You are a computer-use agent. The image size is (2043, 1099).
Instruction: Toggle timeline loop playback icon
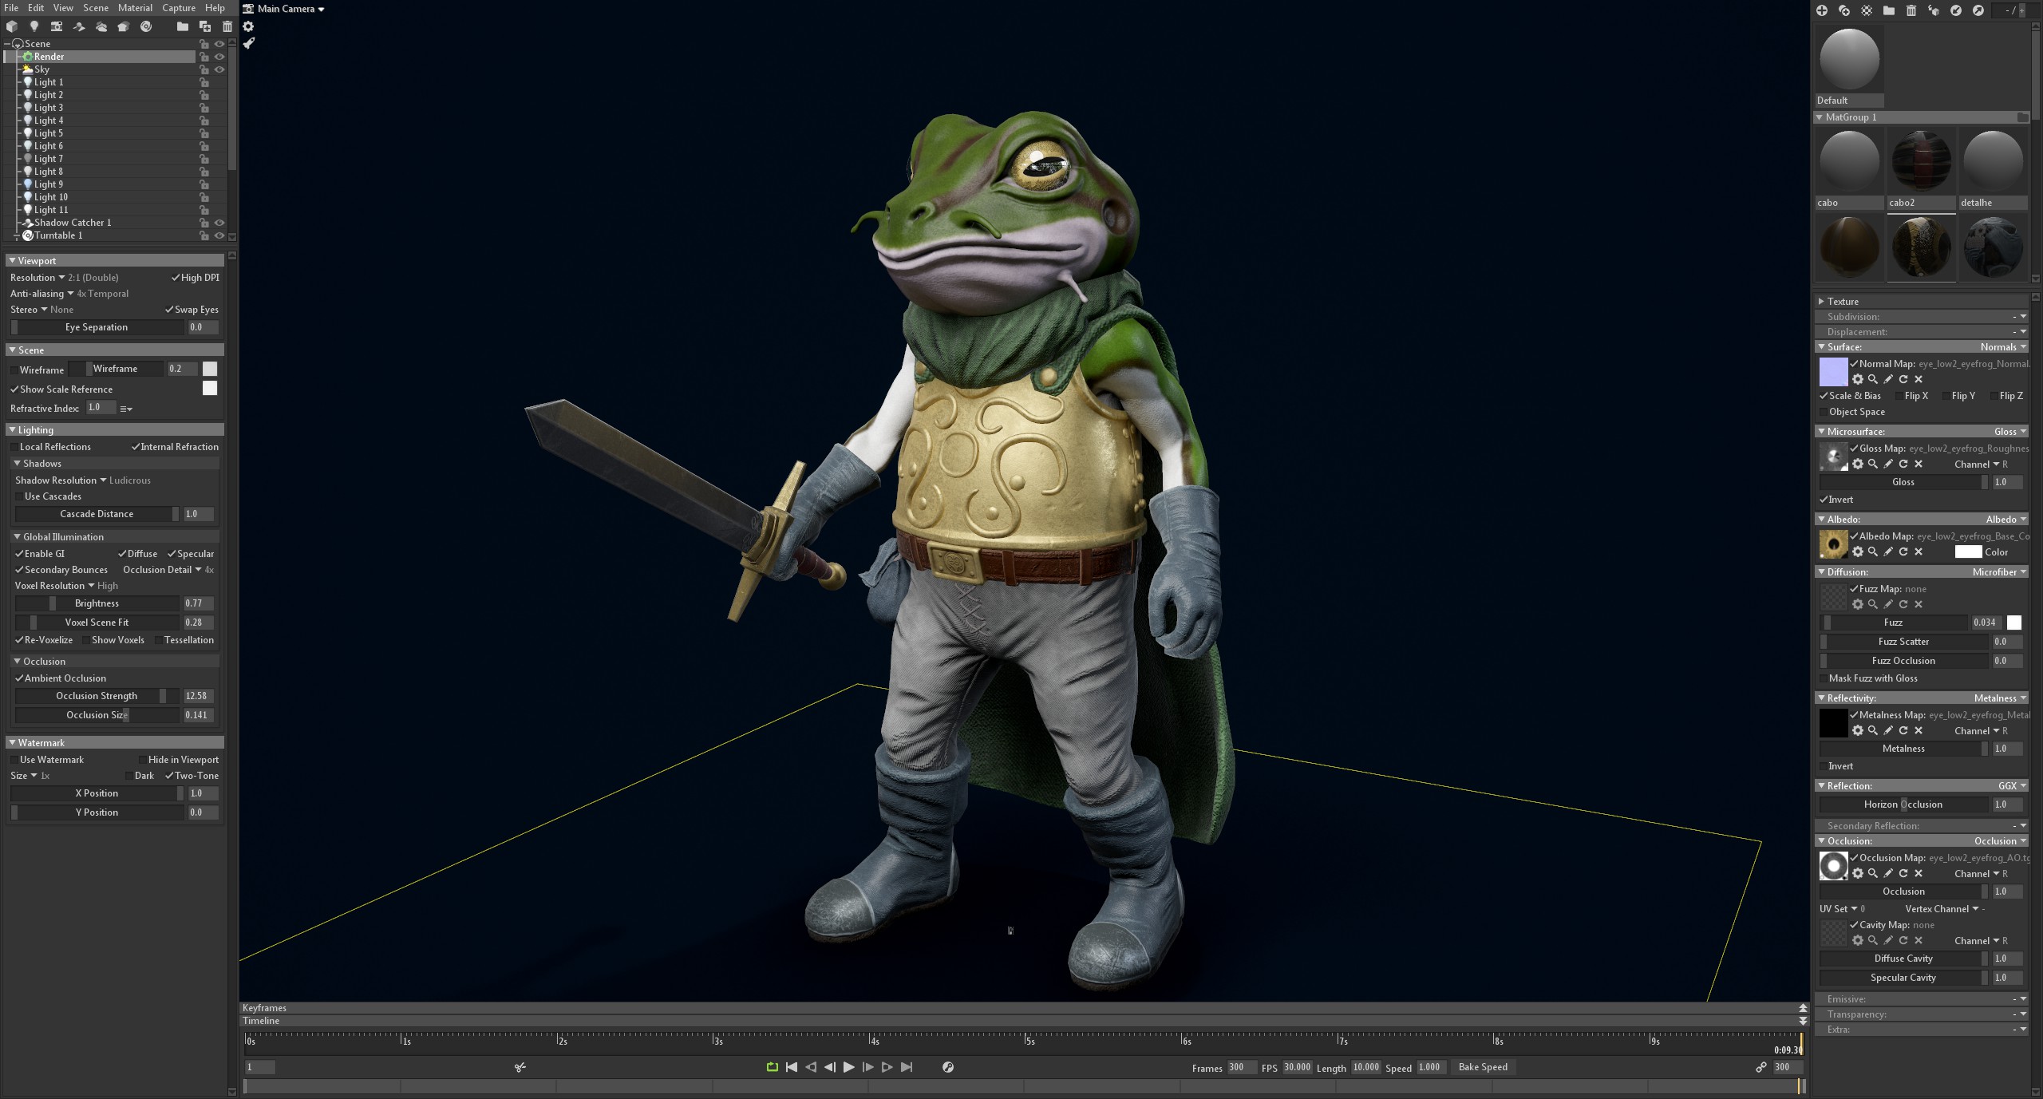click(772, 1067)
